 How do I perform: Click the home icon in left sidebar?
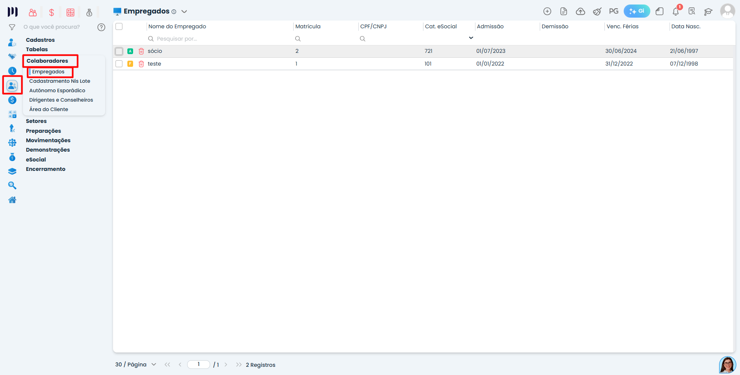12,200
